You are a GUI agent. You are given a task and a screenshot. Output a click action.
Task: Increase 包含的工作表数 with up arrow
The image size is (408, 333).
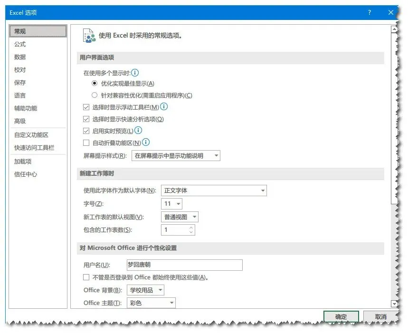(191, 228)
